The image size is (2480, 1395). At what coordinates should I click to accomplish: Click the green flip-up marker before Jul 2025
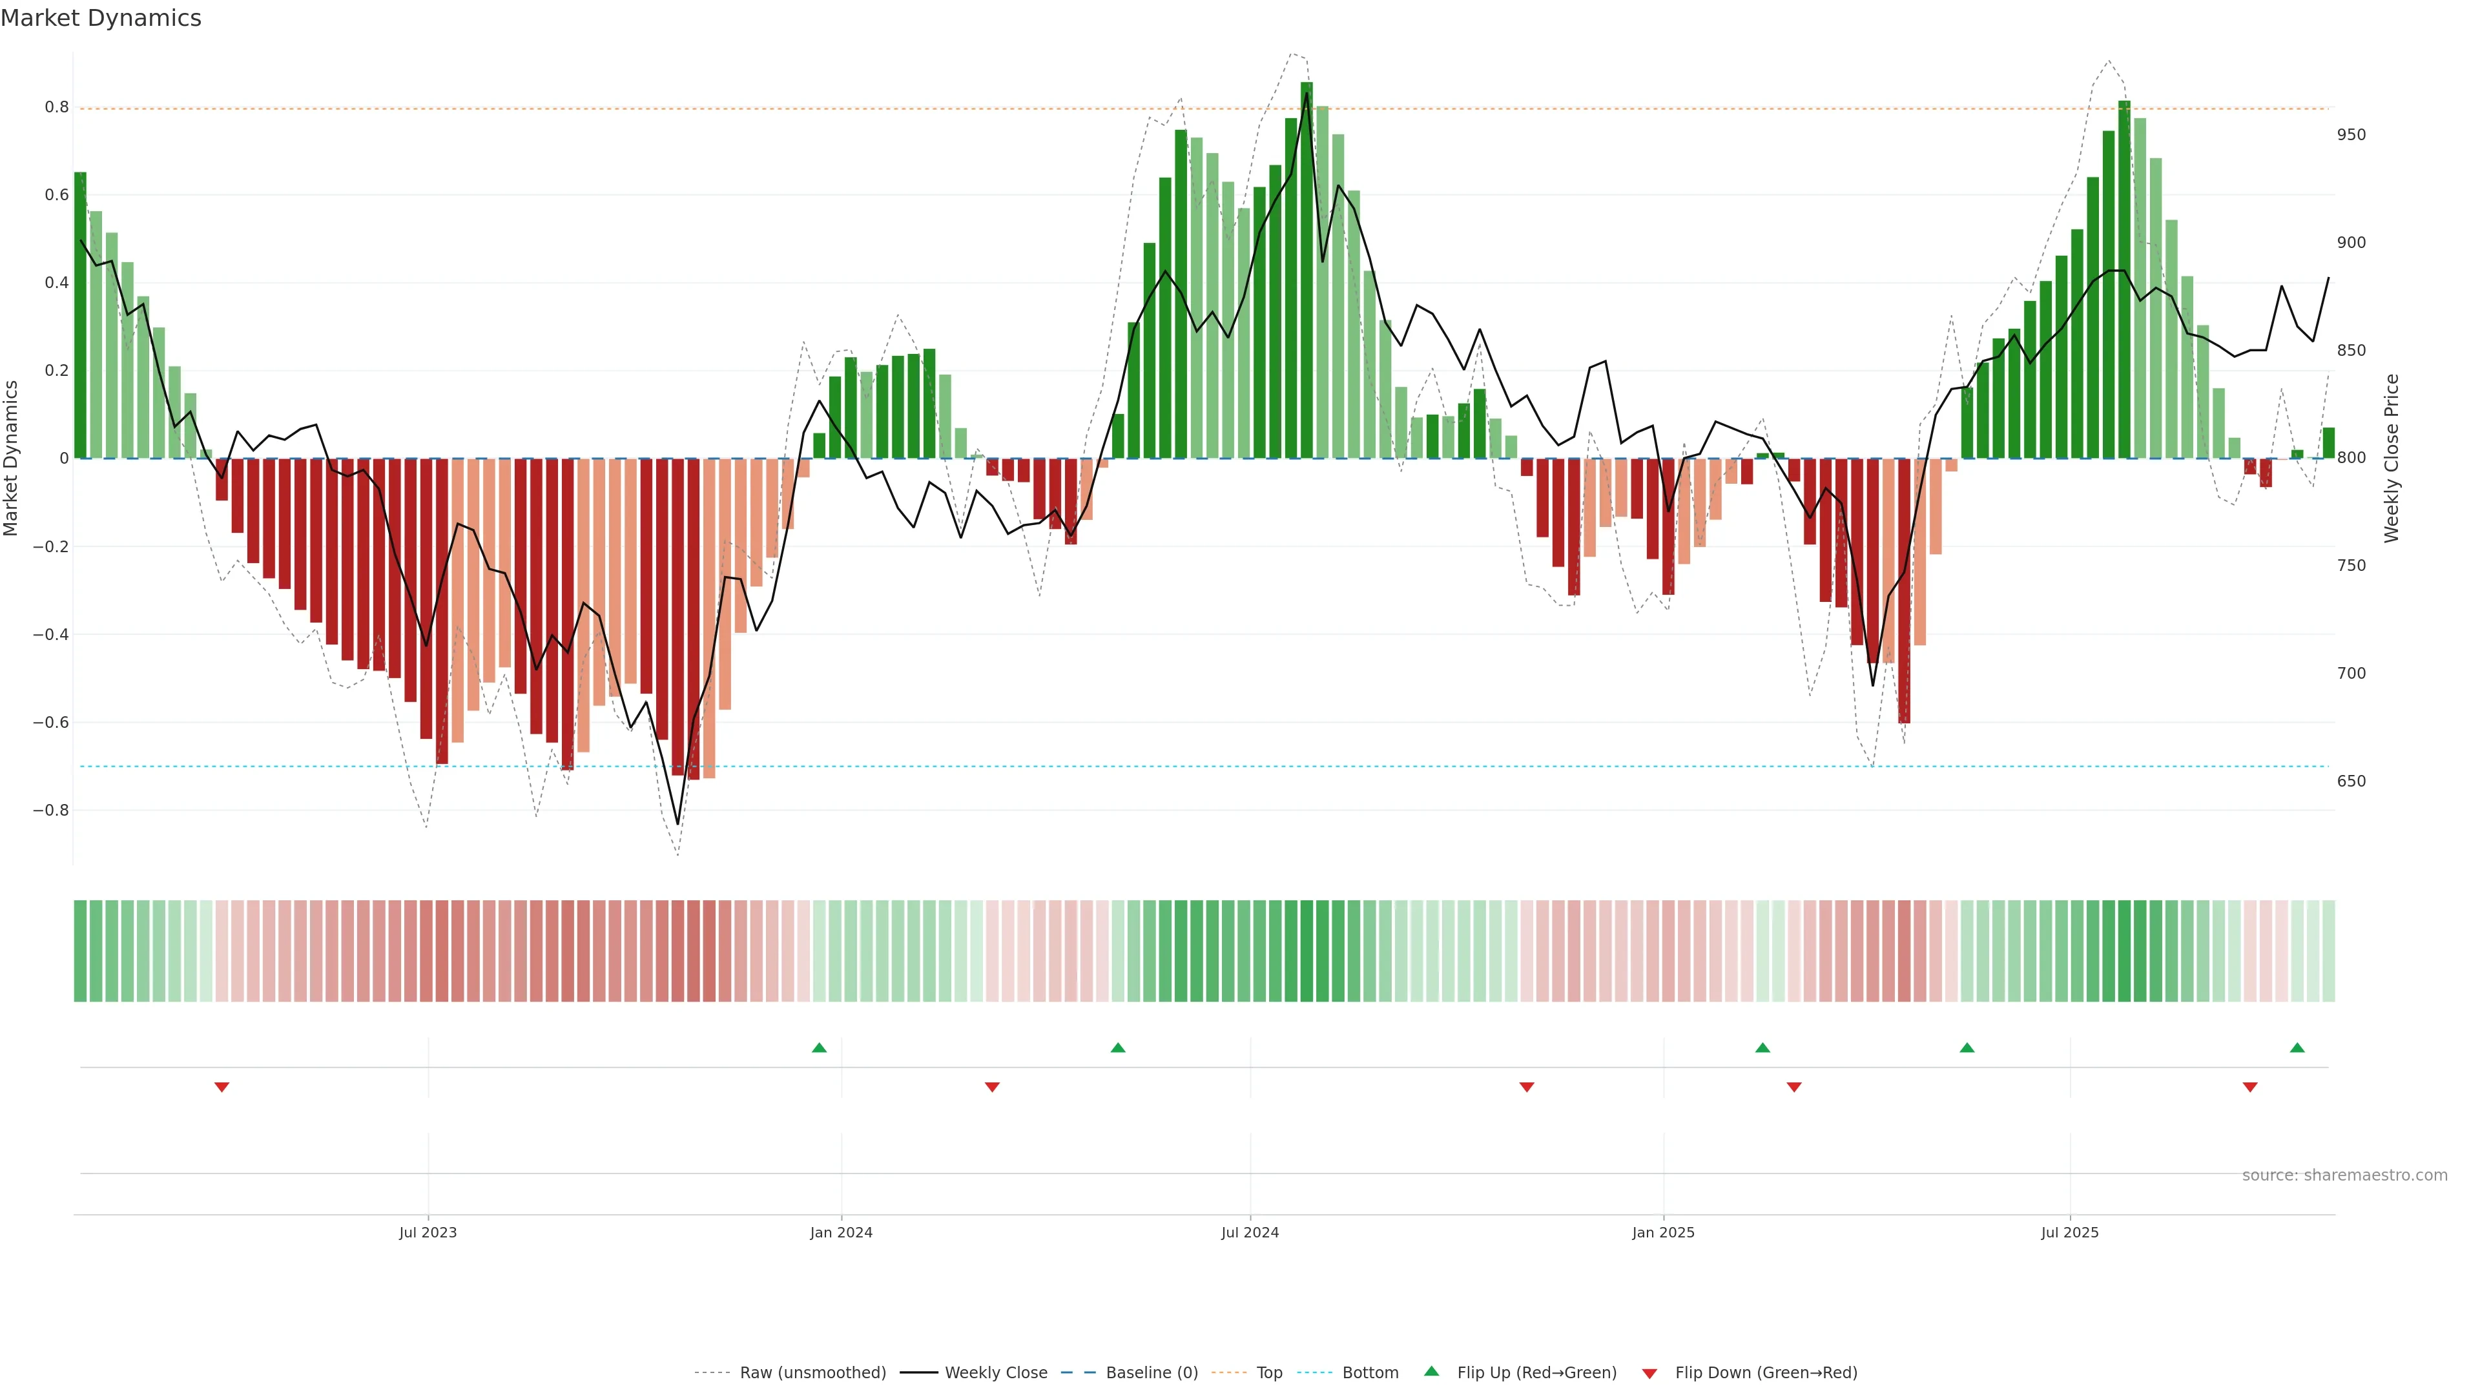(x=1967, y=1048)
